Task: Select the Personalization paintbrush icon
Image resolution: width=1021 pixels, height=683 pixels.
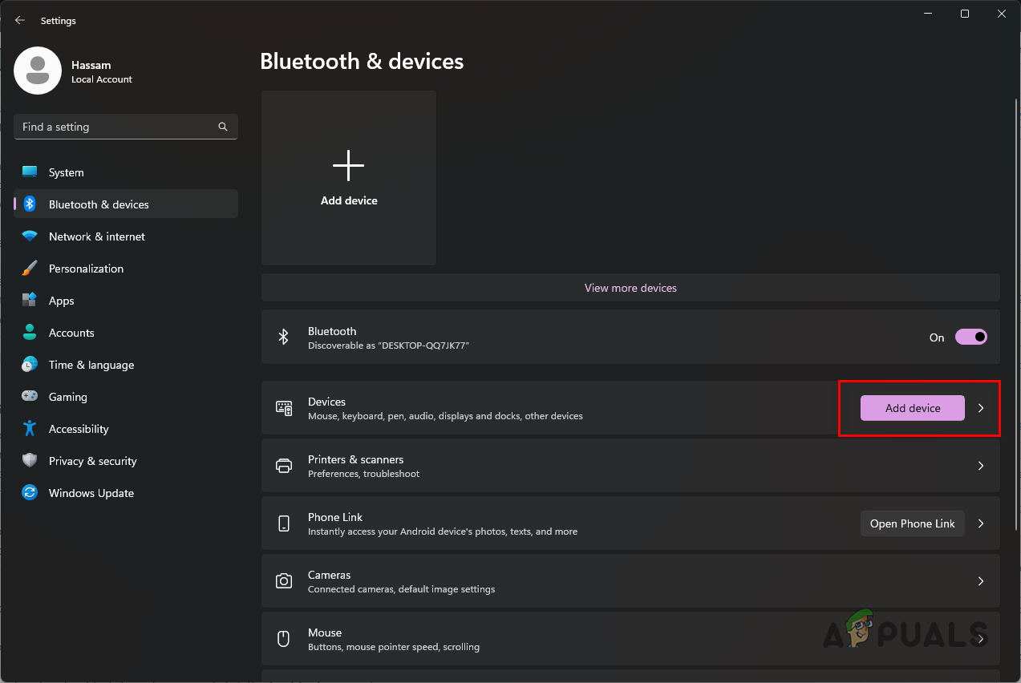Action: 30,269
